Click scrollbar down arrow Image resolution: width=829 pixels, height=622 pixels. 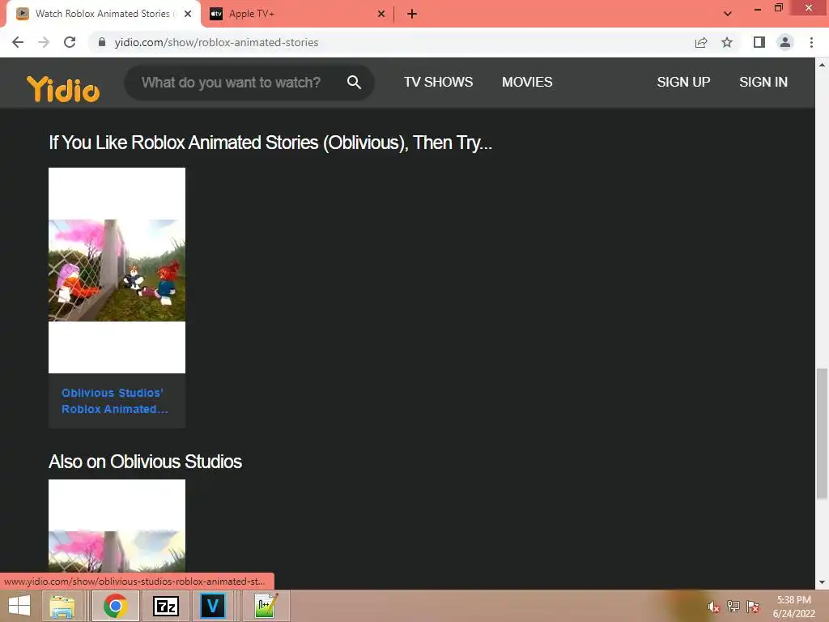(x=822, y=582)
